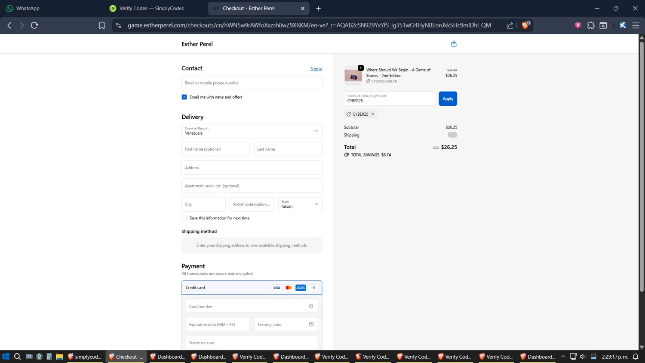View site information icon in address bar
The width and height of the screenshot is (645, 363).
[x=119, y=25]
